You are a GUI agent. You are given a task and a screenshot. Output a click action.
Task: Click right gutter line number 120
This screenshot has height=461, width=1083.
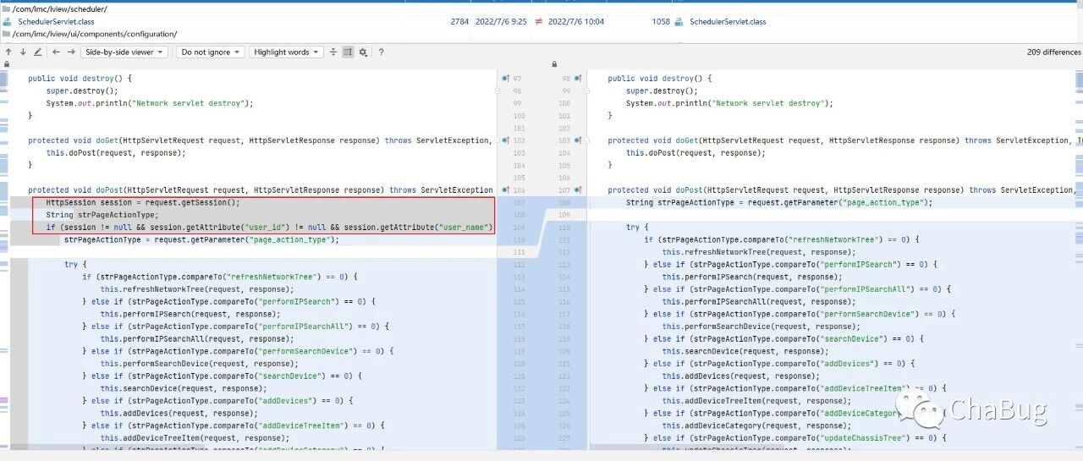pyautogui.click(x=565, y=351)
